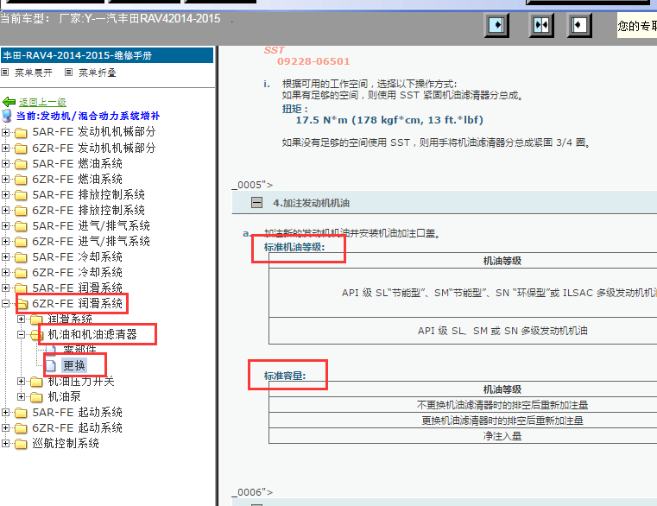Click the 更换 page document icon
The image size is (657, 506).
point(51,365)
